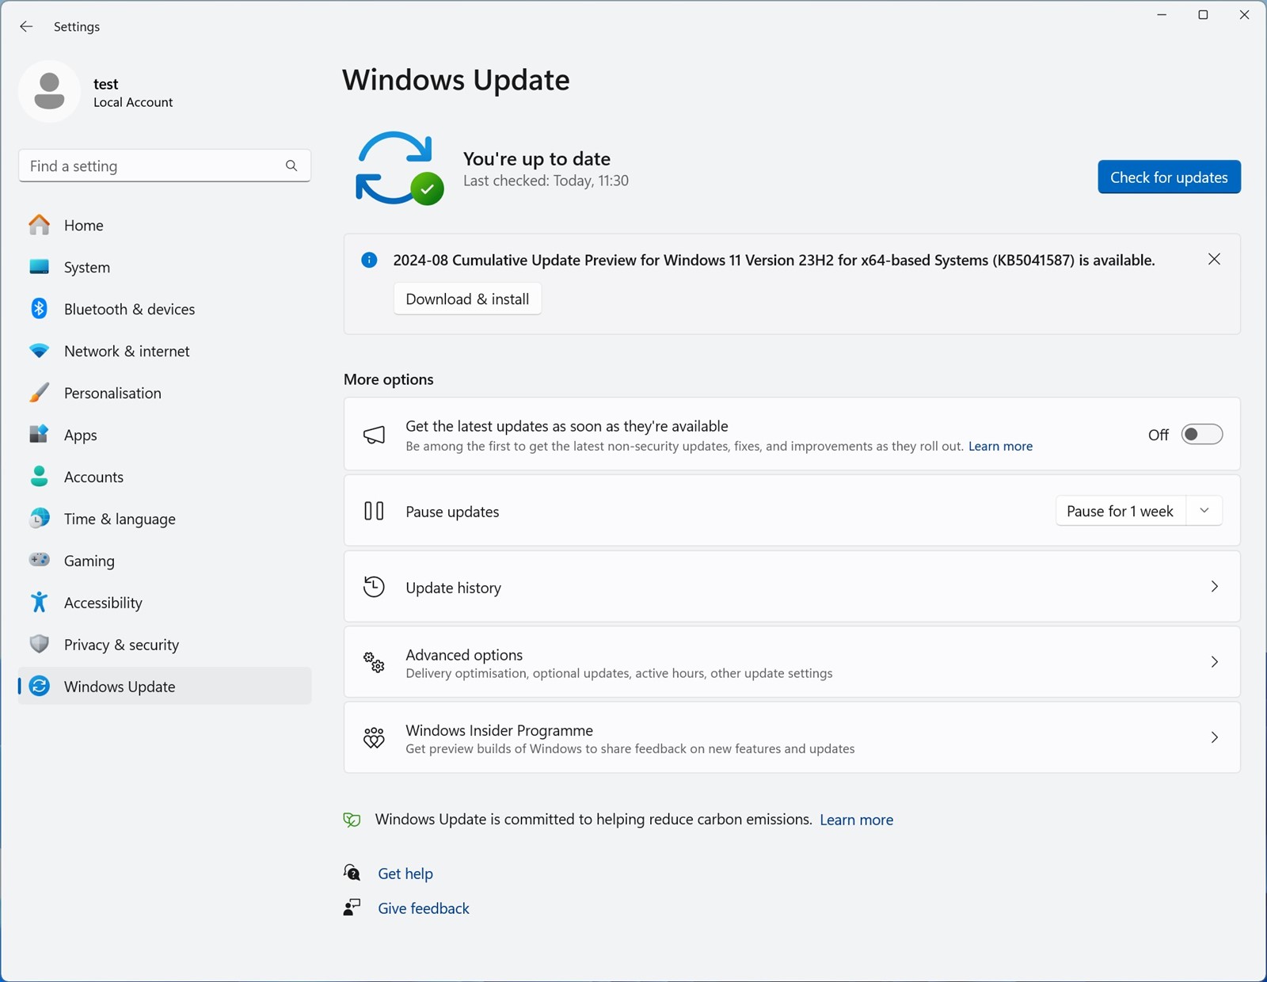The image size is (1267, 982).
Task: Click the Accessibility figure icon
Action: pos(39,603)
